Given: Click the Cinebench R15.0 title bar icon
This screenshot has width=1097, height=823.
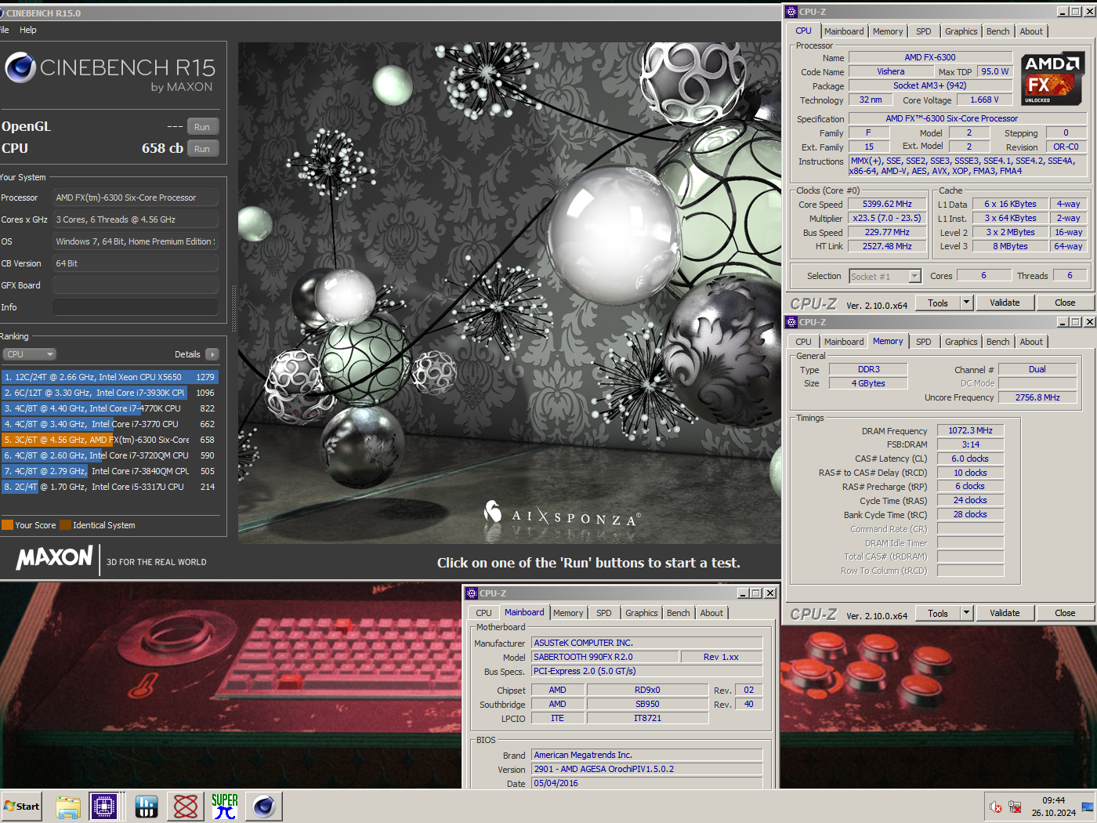Looking at the screenshot, I should (x=2, y=13).
